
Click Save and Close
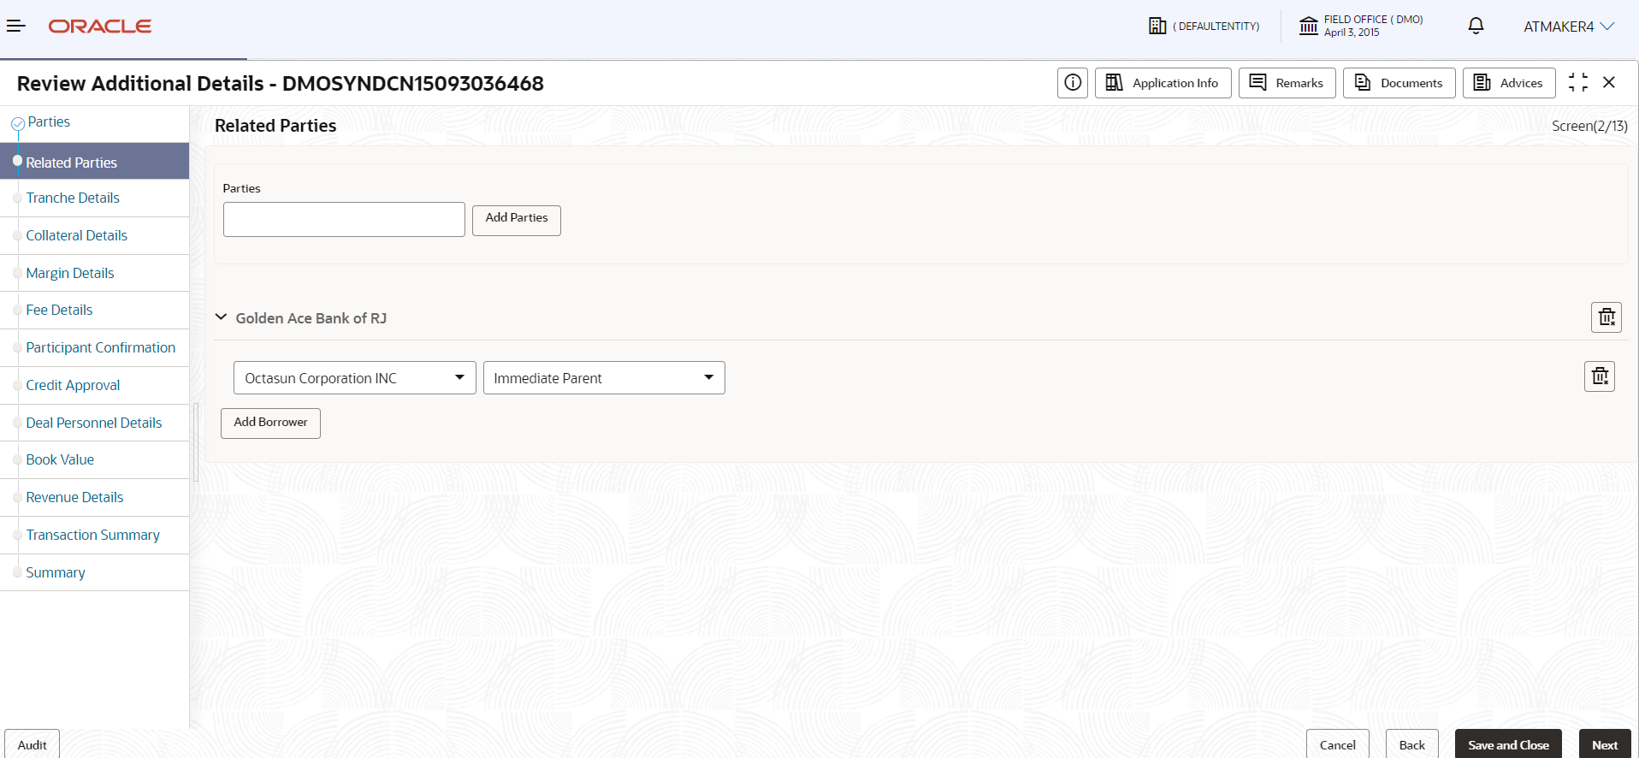pos(1508,744)
